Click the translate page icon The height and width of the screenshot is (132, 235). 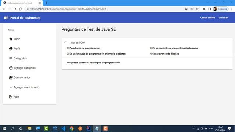186,9
